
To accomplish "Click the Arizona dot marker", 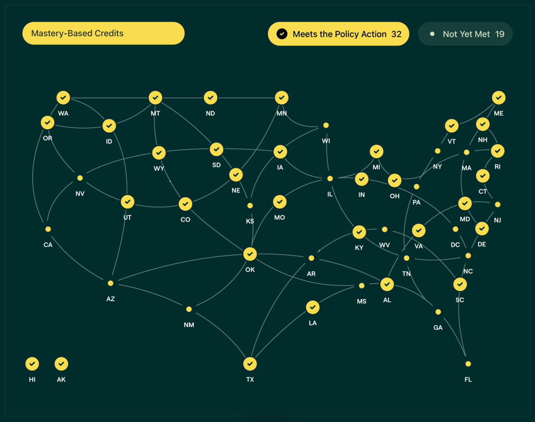I will 110,283.
